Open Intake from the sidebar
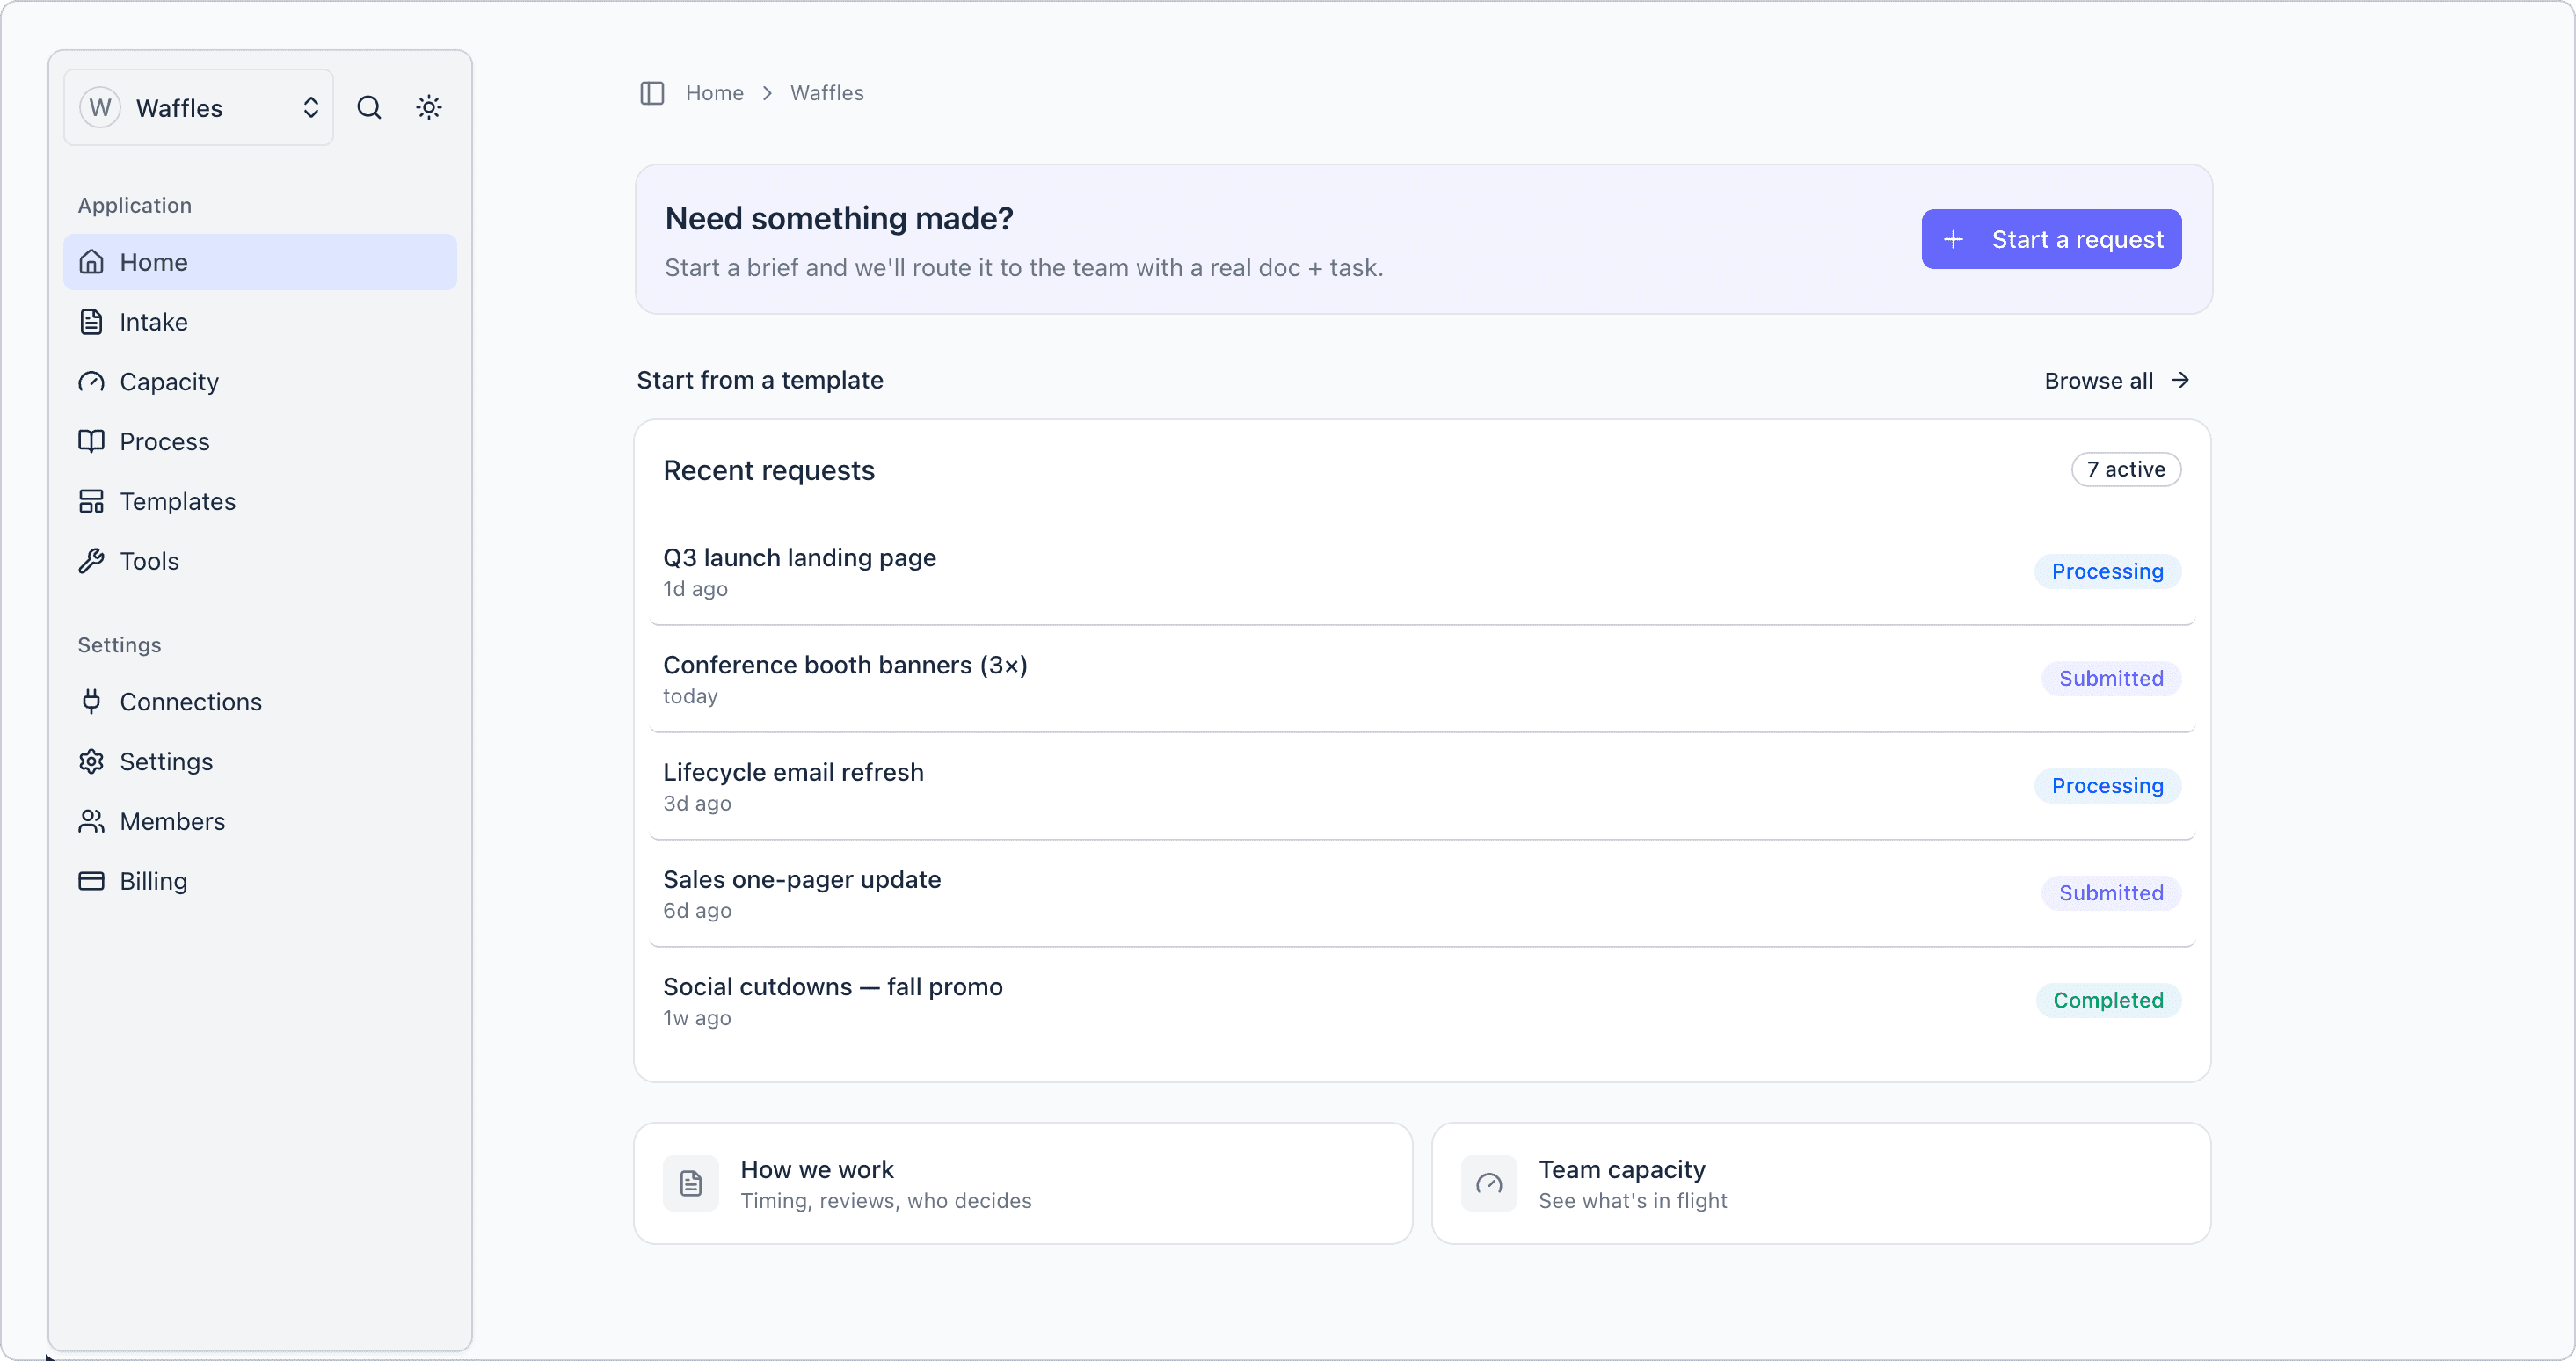The height and width of the screenshot is (1361, 2576). tap(260, 322)
